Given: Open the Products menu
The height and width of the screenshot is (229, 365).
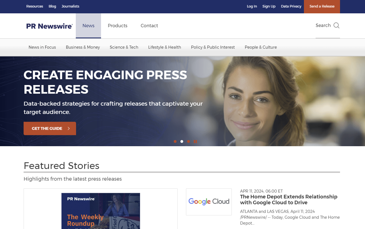Looking at the screenshot, I should 117,26.
